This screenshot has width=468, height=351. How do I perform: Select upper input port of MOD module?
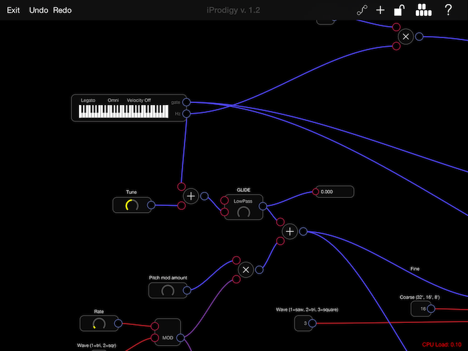pos(154,326)
